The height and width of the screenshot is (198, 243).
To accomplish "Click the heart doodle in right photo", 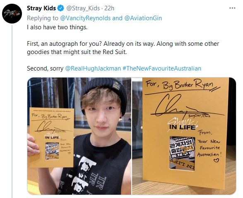I will coord(216,160).
